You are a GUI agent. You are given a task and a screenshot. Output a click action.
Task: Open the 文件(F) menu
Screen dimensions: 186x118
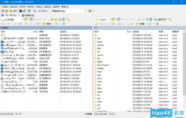(22, 7)
